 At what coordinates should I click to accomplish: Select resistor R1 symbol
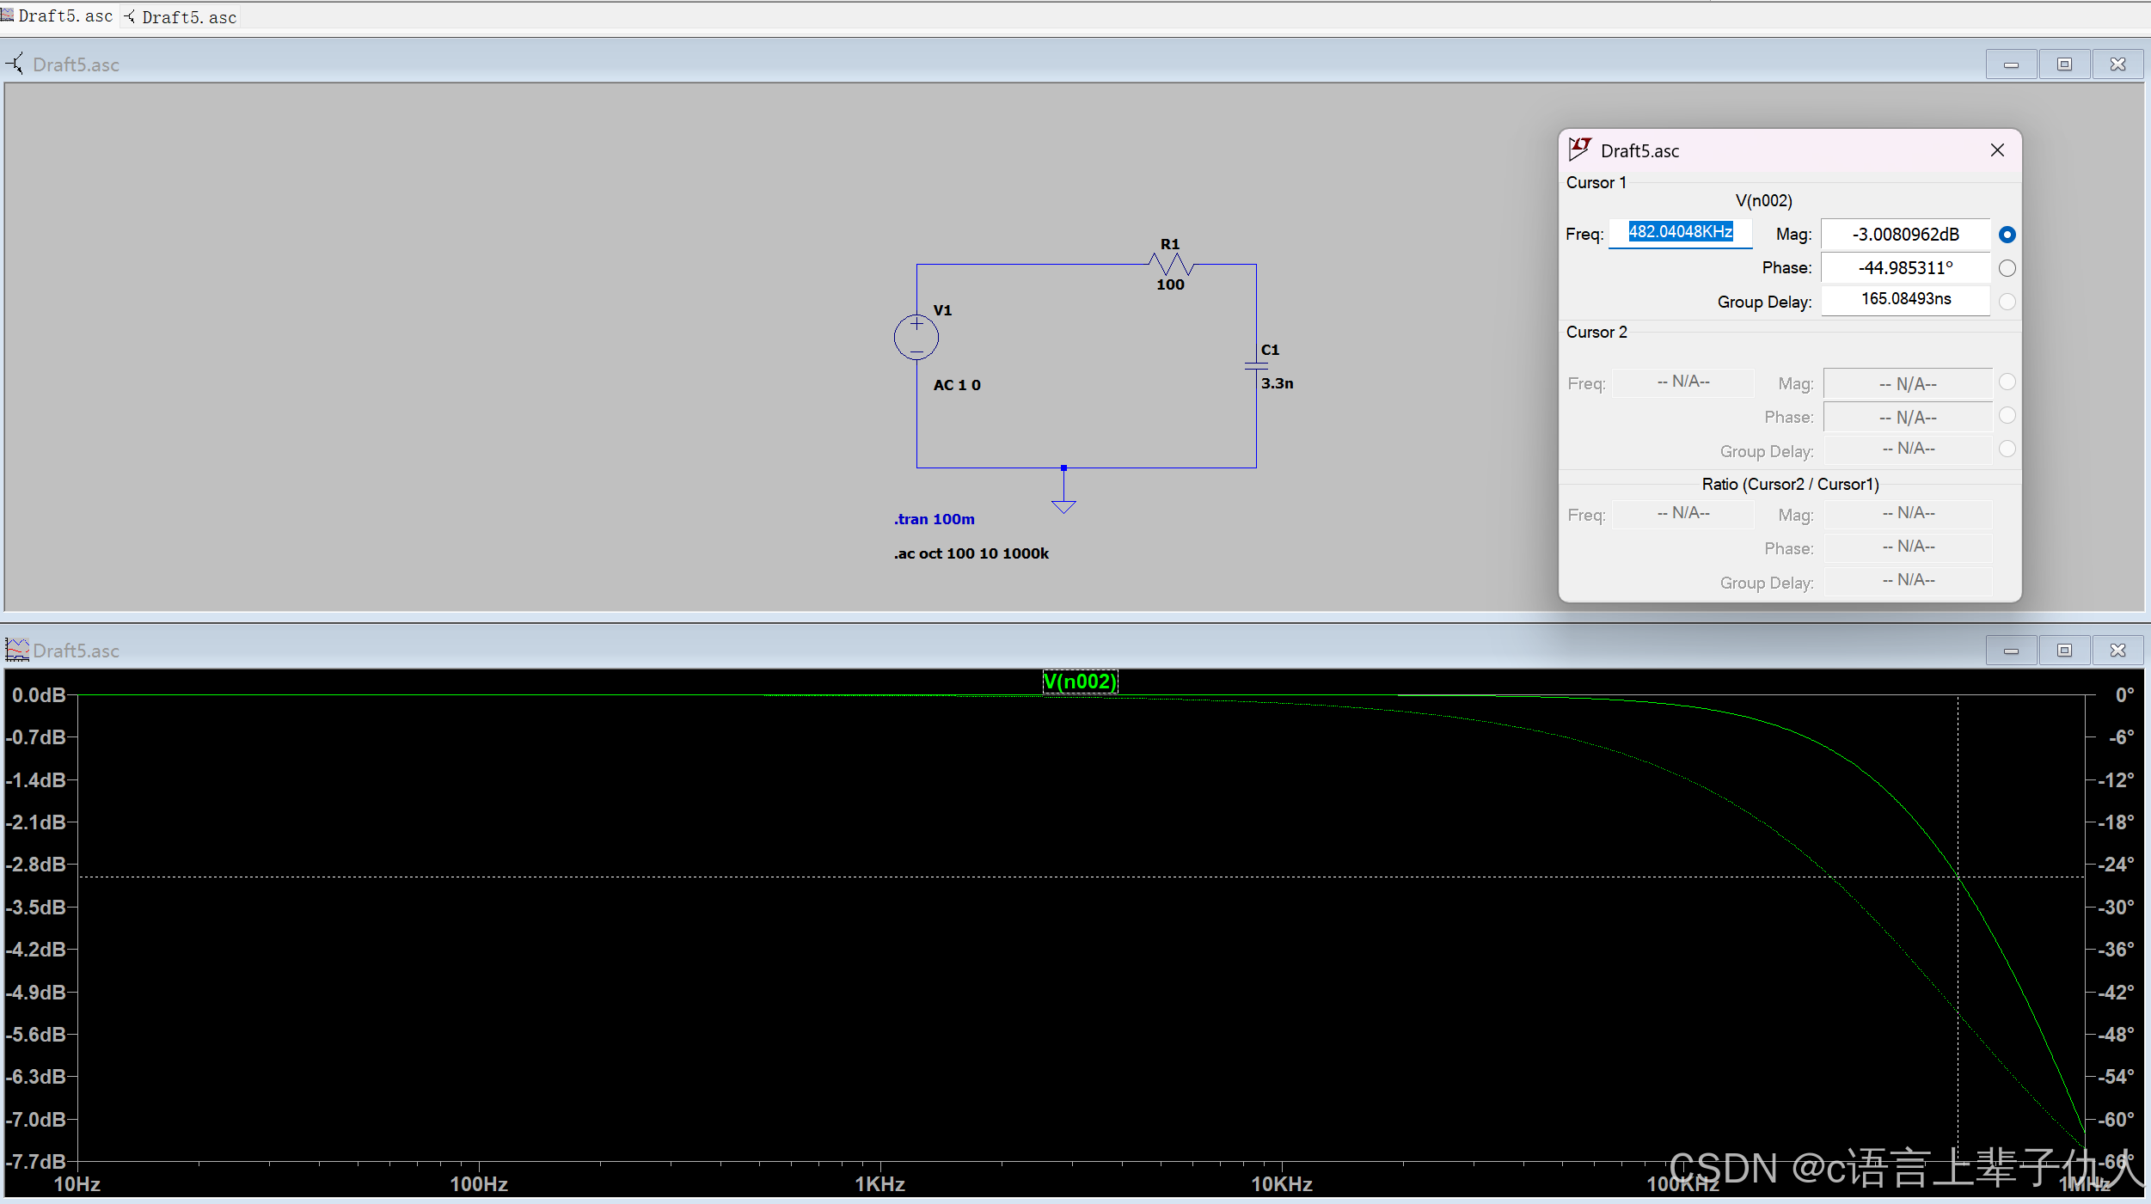click(x=1171, y=264)
